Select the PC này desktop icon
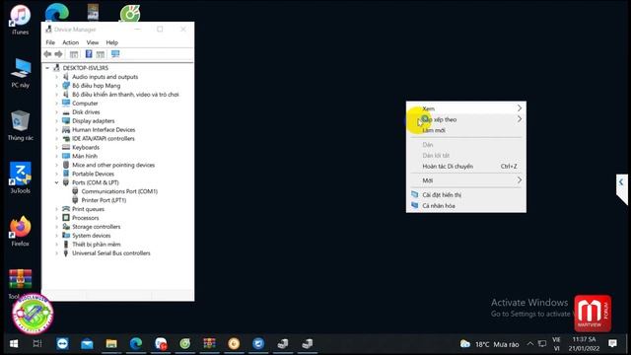This screenshot has width=631, height=355. pos(20,73)
